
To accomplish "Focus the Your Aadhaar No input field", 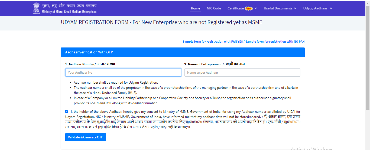I will (x=123, y=72).
